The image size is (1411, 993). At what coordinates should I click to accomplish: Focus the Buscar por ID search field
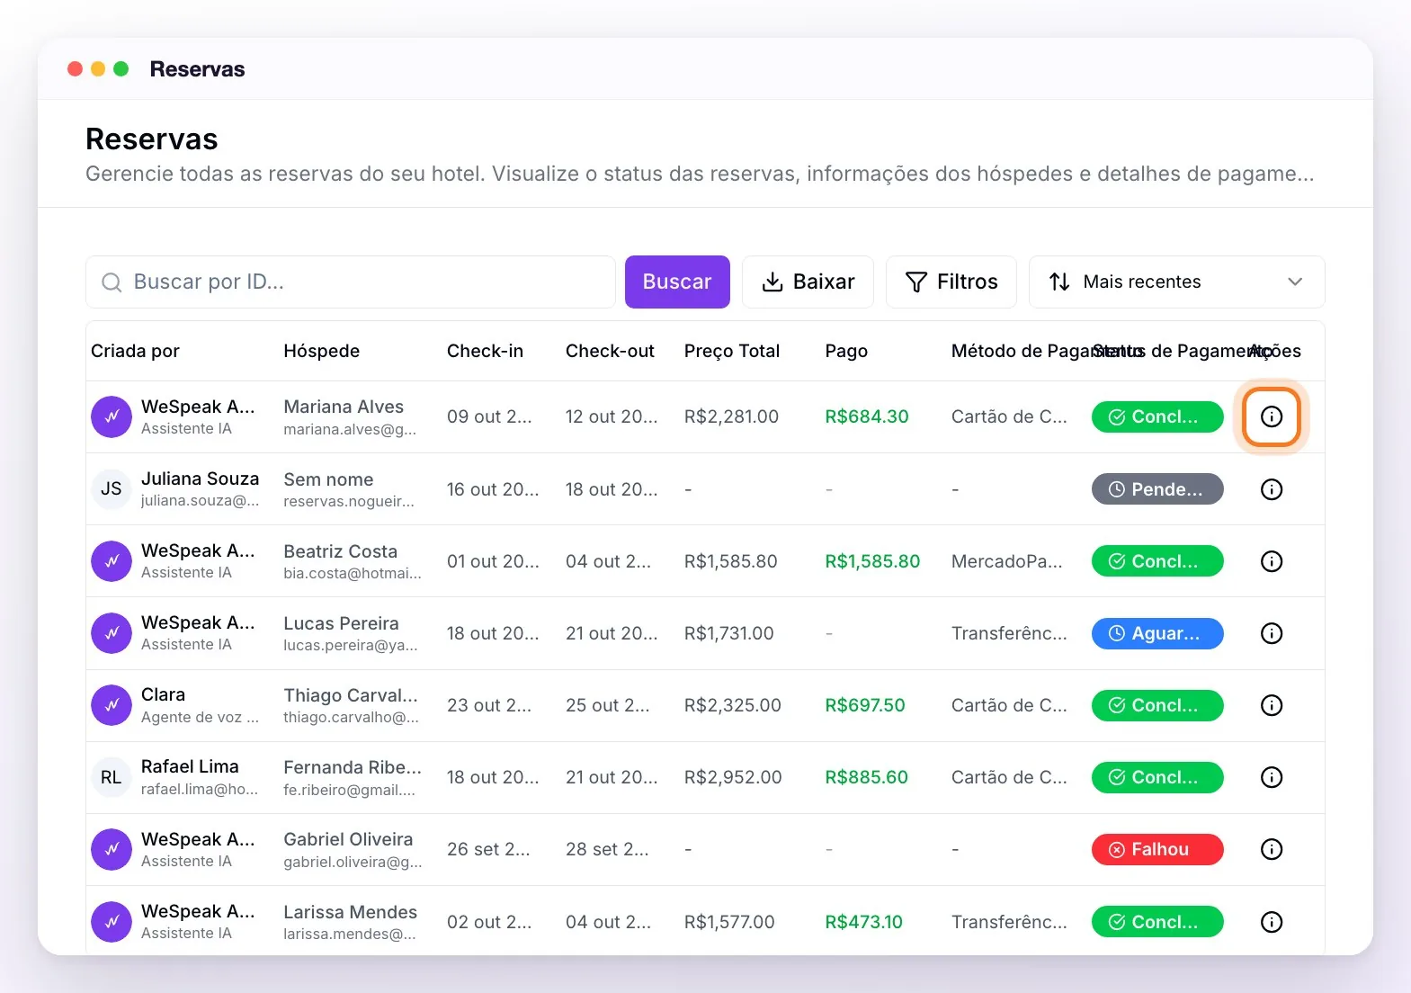click(x=351, y=282)
